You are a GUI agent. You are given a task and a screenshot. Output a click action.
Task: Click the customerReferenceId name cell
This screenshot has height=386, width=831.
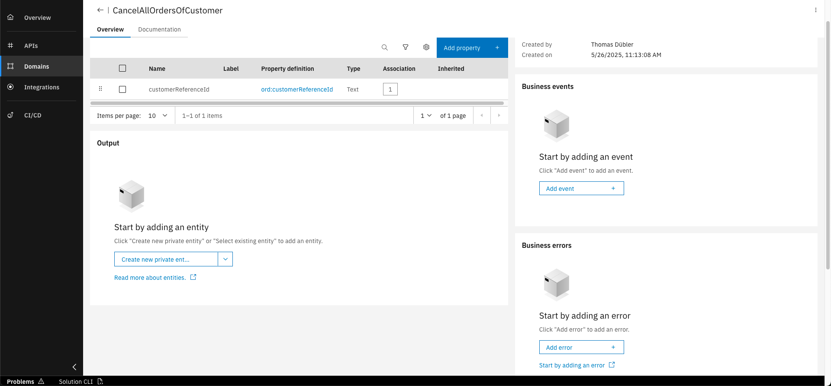pos(179,89)
